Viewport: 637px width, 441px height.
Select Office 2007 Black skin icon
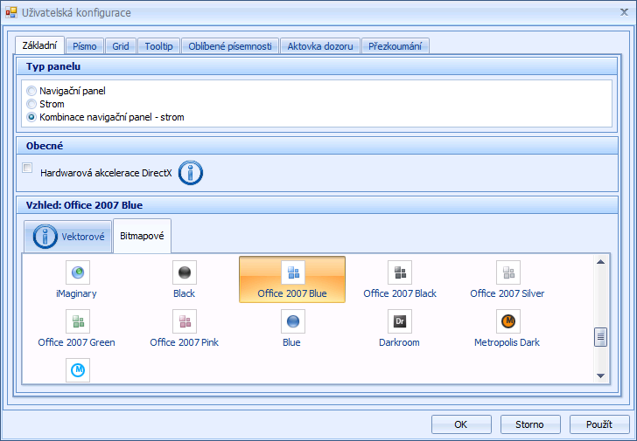pos(400,272)
